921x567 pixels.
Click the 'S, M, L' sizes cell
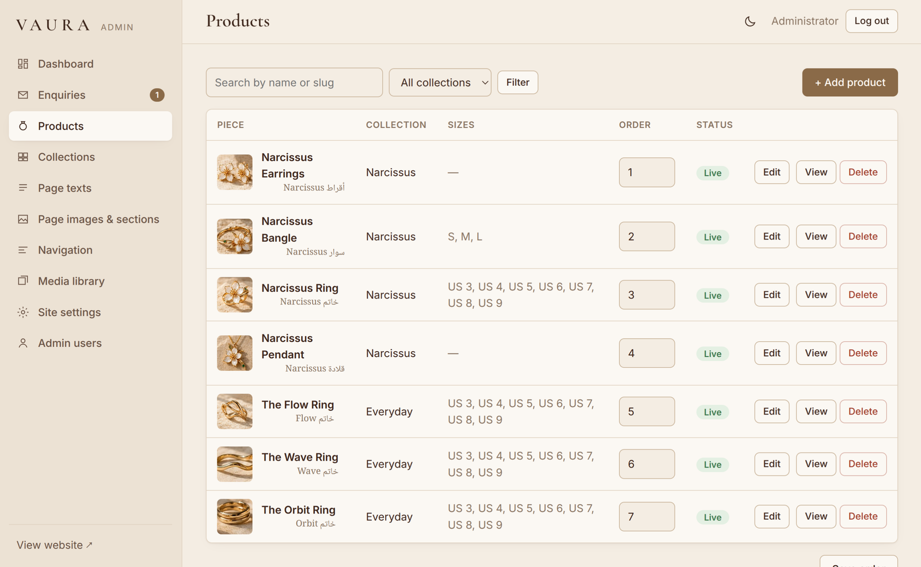tap(465, 237)
